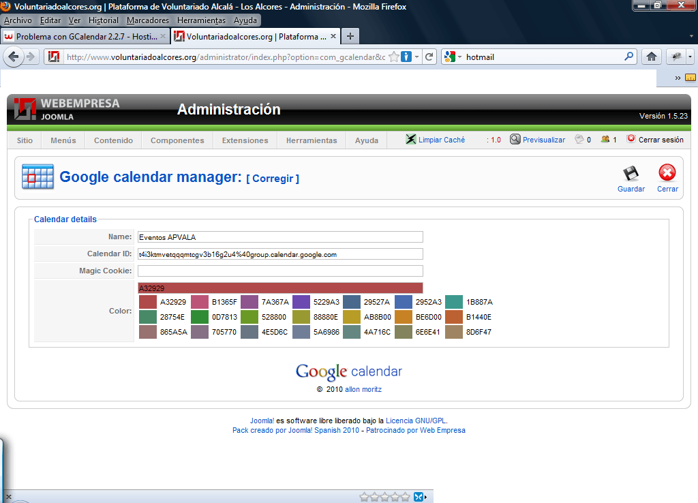
Task: Click the Calendar ID input field
Action: (280, 254)
